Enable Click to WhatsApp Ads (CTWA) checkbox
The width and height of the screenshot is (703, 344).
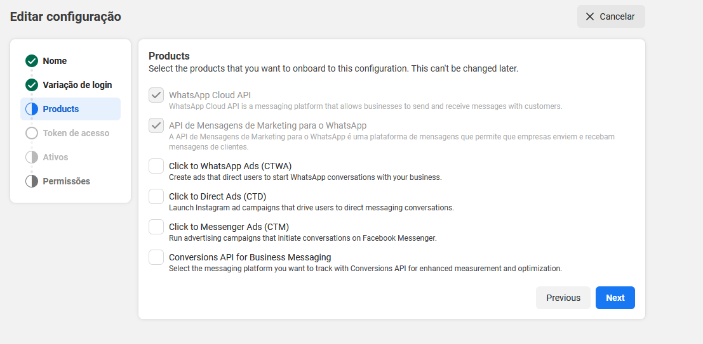pyautogui.click(x=156, y=166)
